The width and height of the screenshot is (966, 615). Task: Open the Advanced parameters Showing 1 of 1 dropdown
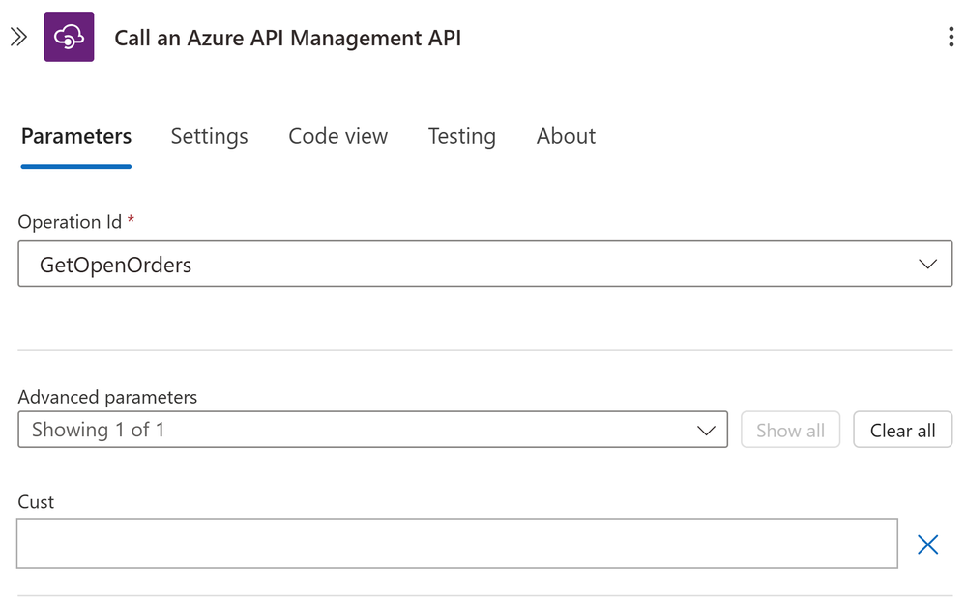coord(372,430)
